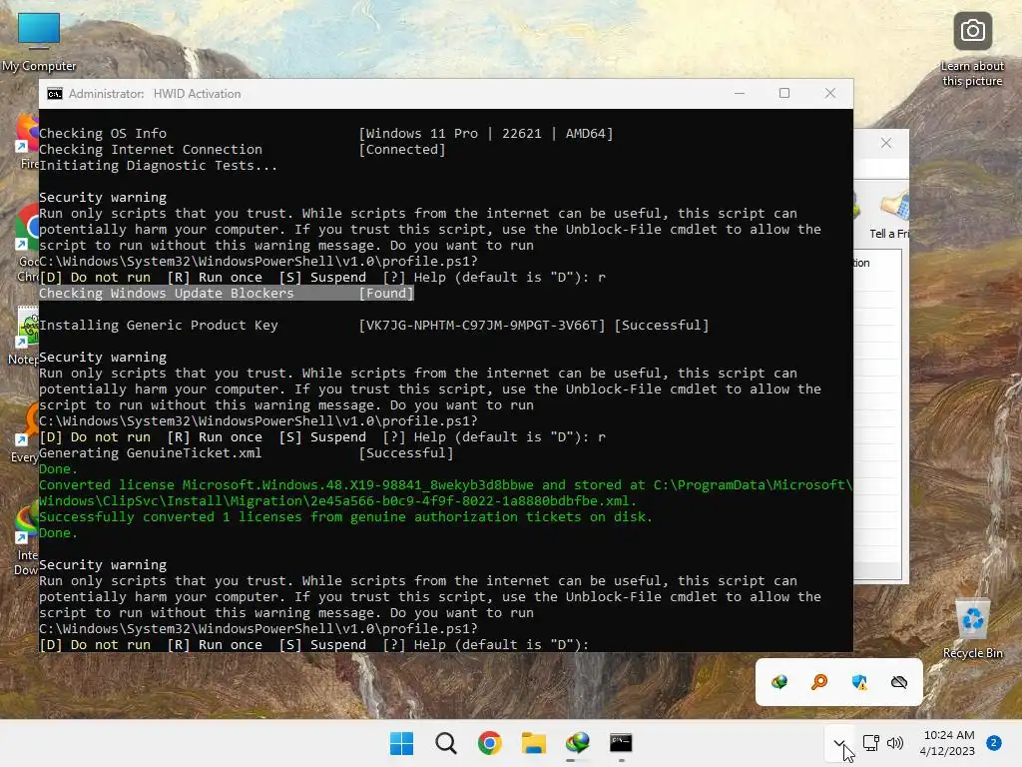Click the cmd icon in HWID Activation title bar
This screenshot has width=1022, height=767.
55,94
